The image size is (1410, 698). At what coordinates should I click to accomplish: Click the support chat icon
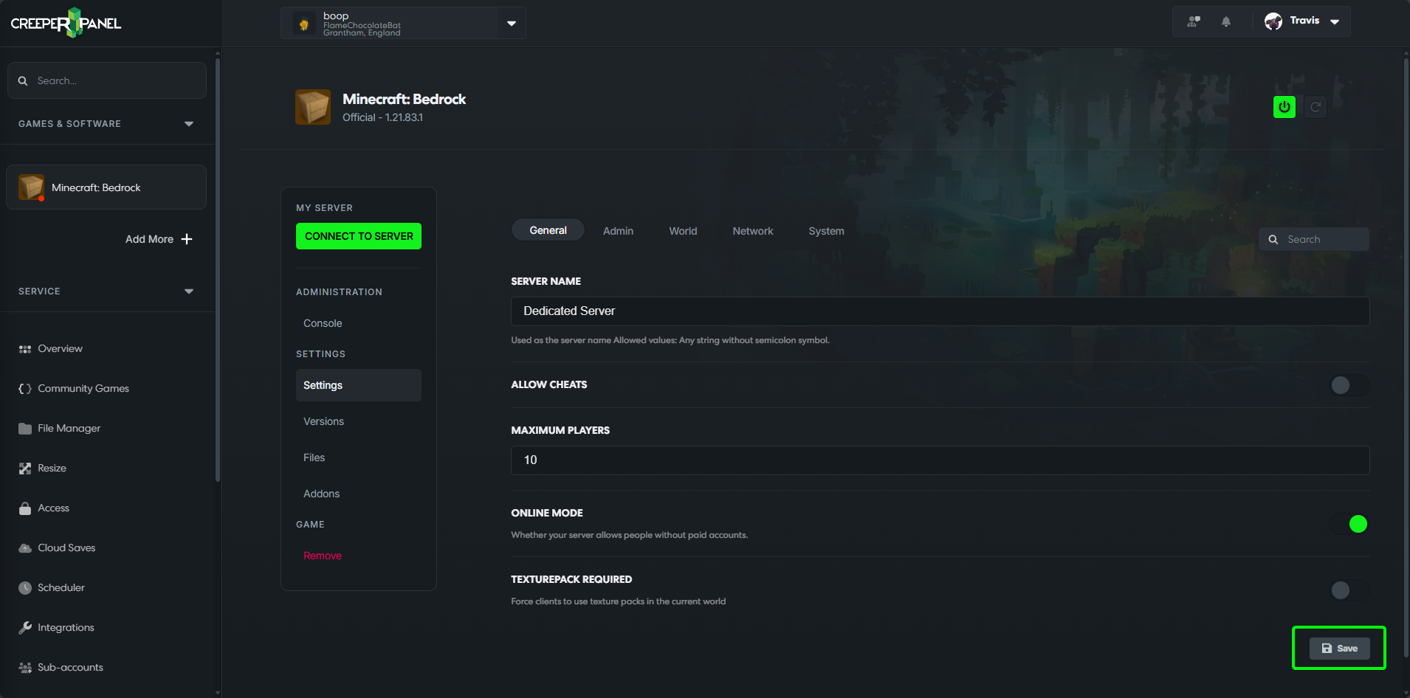click(x=1194, y=21)
